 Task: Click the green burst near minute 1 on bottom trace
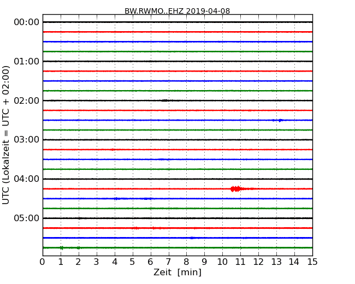pos(61,248)
